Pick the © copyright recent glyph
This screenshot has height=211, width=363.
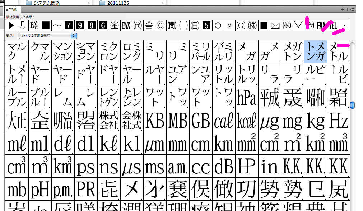[160, 25]
